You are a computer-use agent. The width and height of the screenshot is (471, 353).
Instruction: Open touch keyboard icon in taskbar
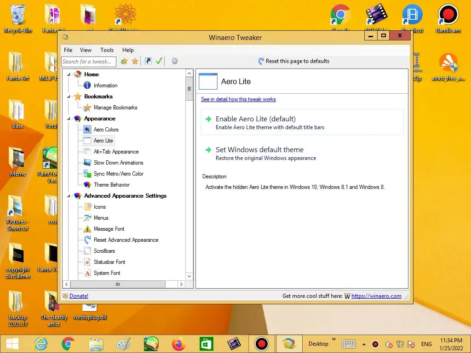[349, 344]
